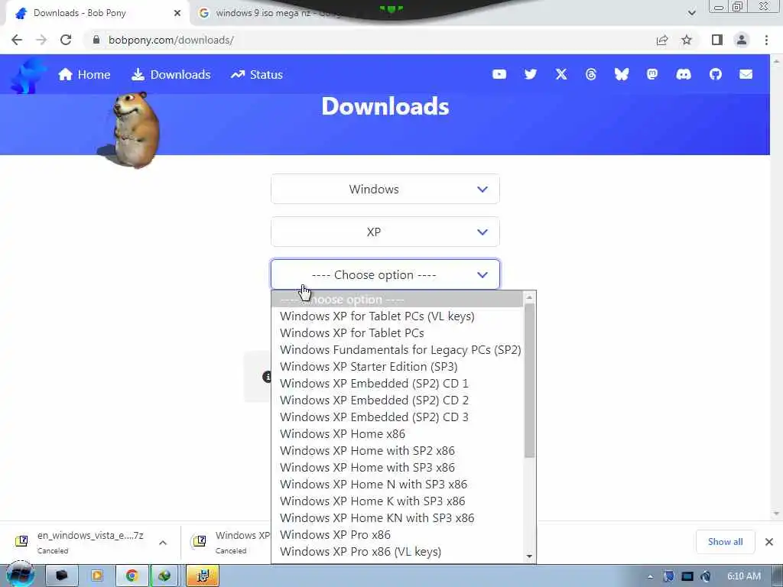This screenshot has height=587, width=783.
Task: Choose Windows XP Pro x86 (VL keys)
Action: [x=398, y=552]
